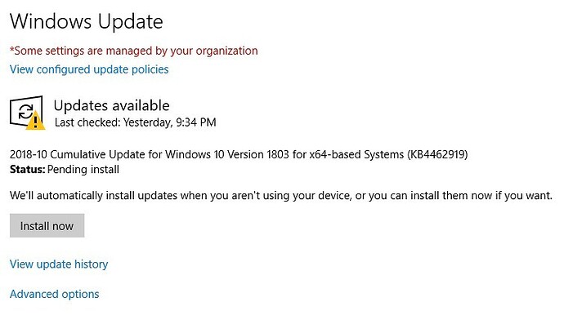The image size is (564, 324).
Task: Click the update status monitor icon
Action: click(x=26, y=112)
